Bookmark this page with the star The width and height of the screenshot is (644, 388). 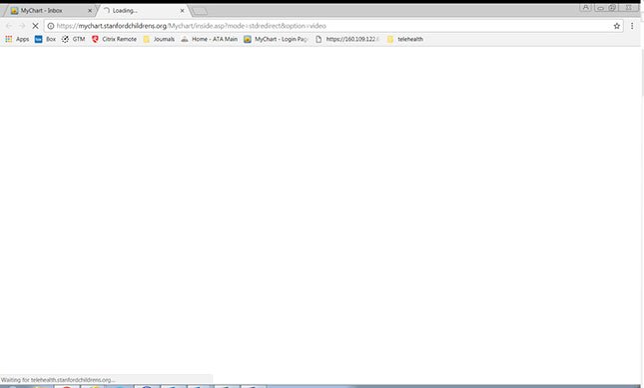(616, 26)
